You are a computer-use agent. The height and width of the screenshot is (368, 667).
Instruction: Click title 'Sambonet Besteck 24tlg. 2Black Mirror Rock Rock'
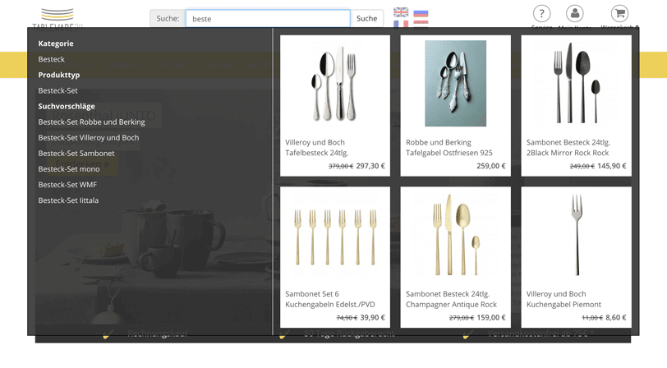point(568,148)
